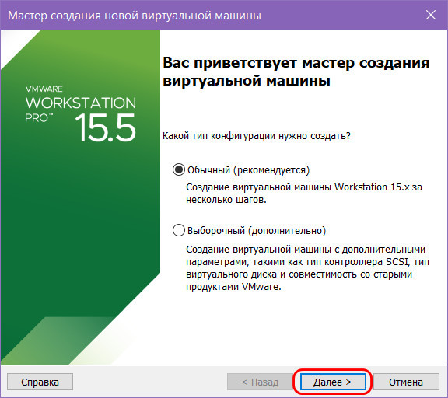
Task: Click the title bar text Мастер создания новой виртуальной машины
Action: [135, 16]
